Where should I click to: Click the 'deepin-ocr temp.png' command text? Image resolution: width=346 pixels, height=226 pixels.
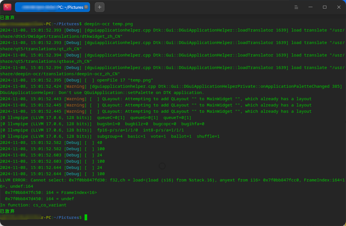[108, 24]
